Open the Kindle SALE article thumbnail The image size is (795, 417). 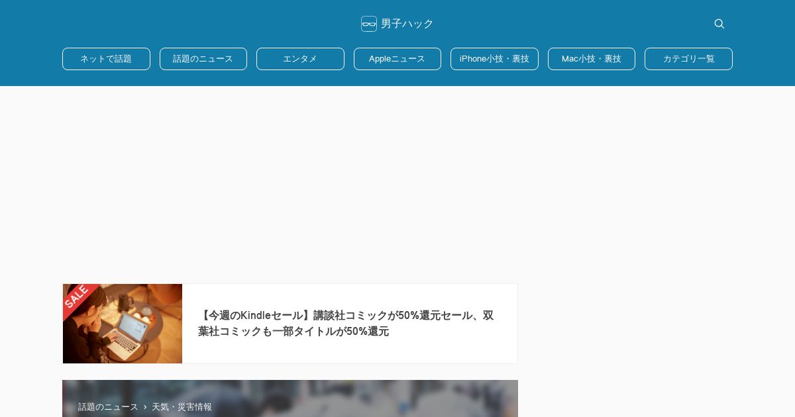[x=123, y=324]
